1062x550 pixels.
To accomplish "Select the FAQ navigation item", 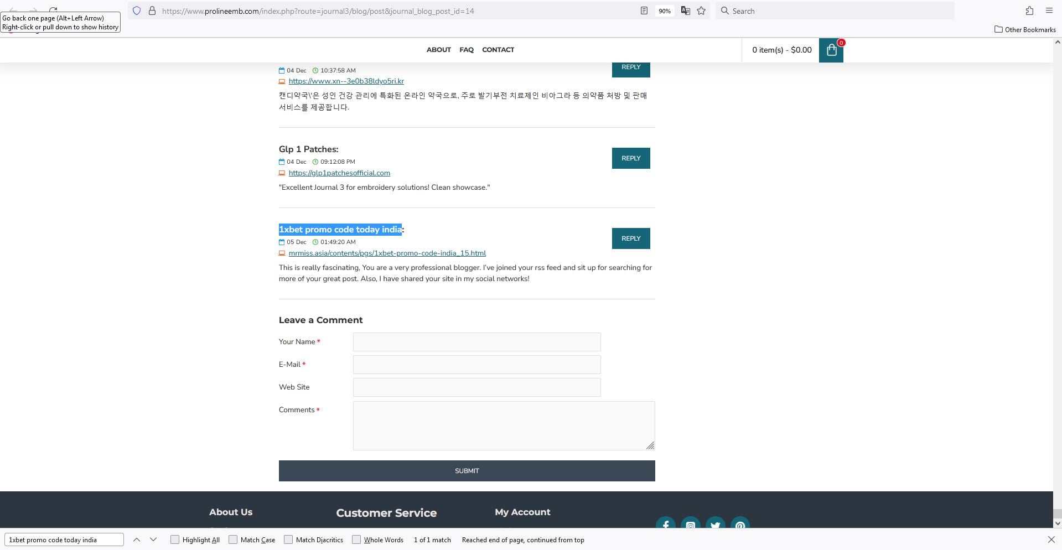I will (466, 50).
